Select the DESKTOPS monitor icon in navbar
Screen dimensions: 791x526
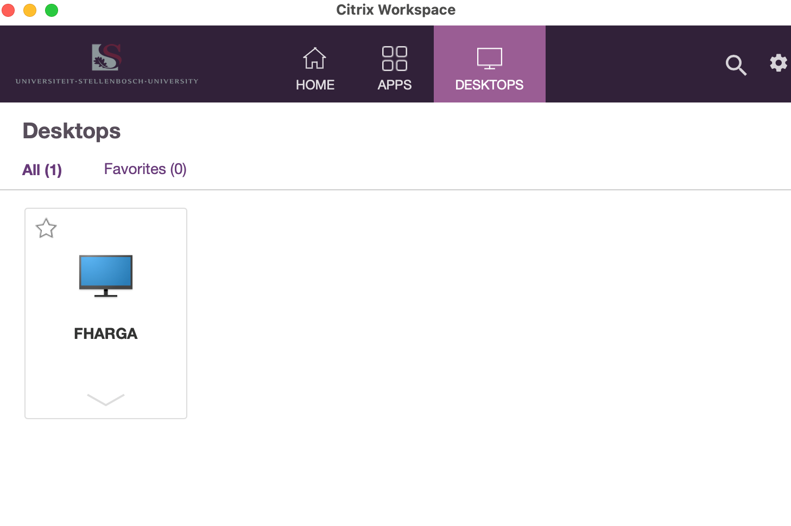489,59
